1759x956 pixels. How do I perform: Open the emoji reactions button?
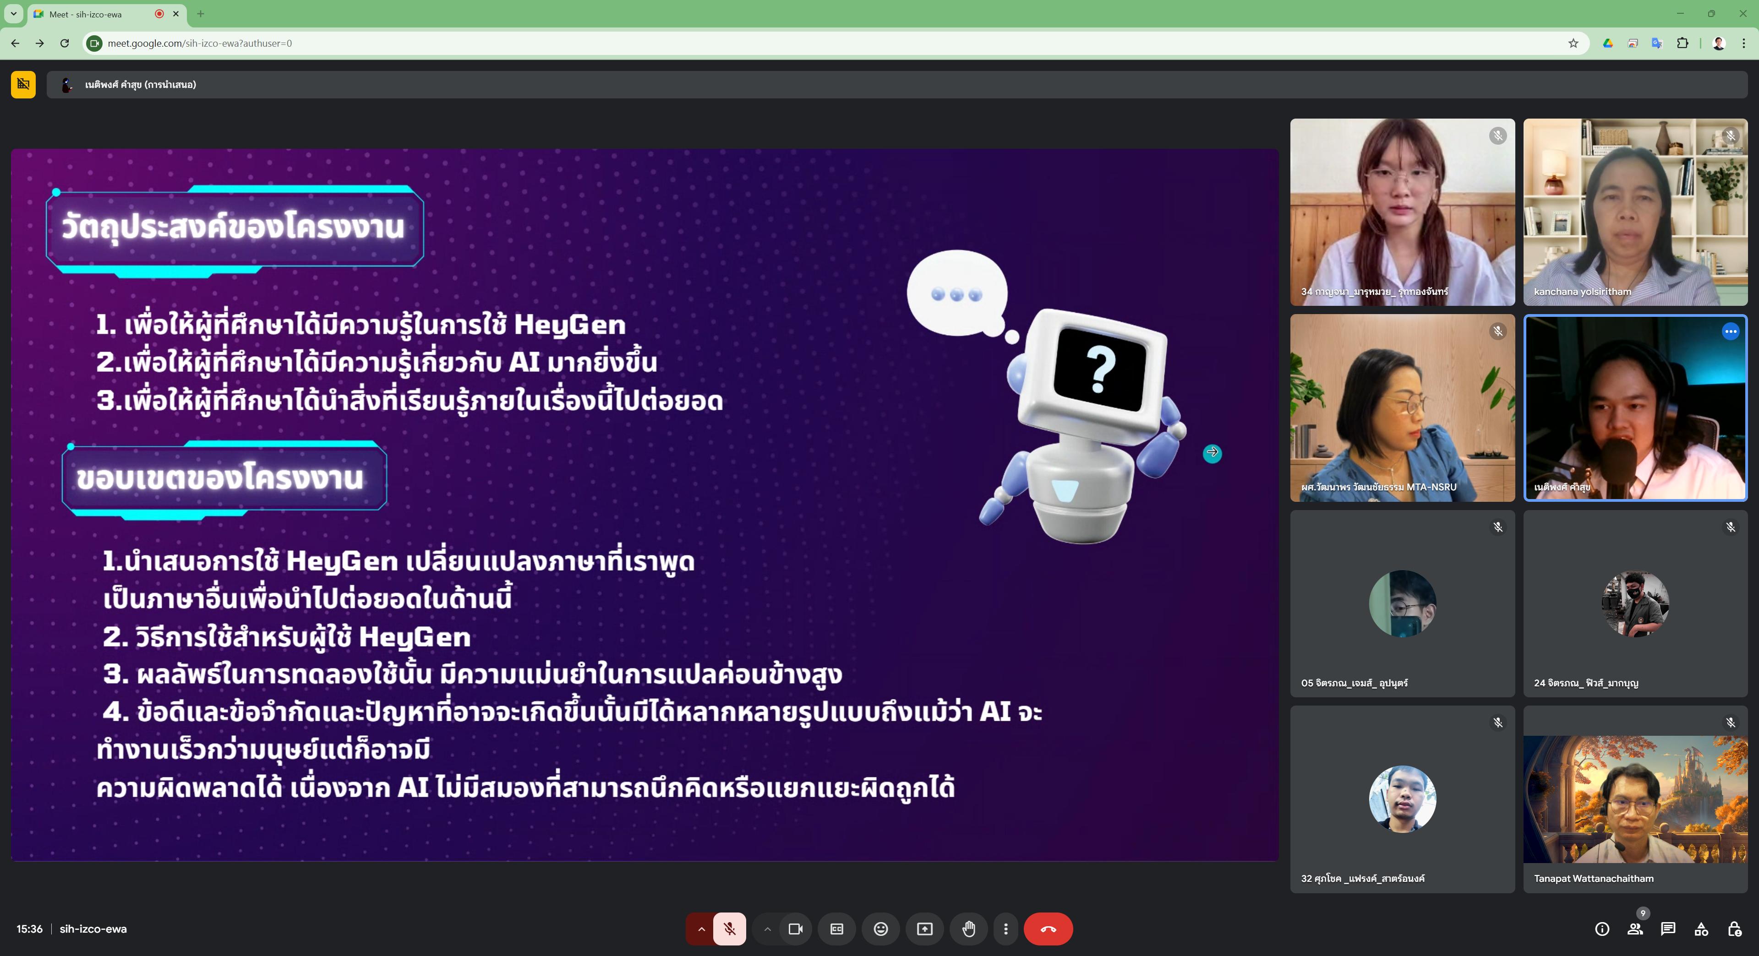pos(881,929)
